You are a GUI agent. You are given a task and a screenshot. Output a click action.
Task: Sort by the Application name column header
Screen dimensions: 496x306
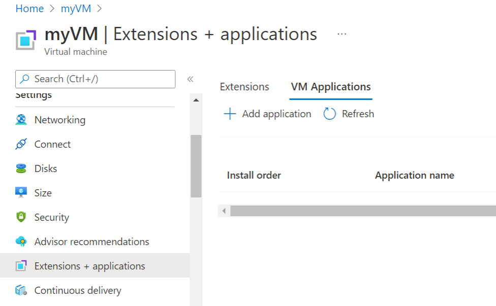pyautogui.click(x=414, y=176)
